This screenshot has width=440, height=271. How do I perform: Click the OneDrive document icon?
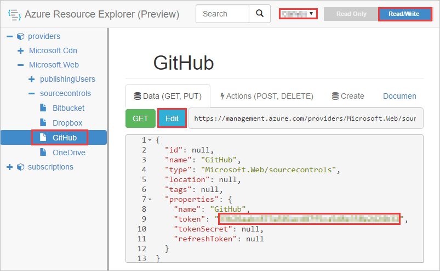(x=43, y=152)
